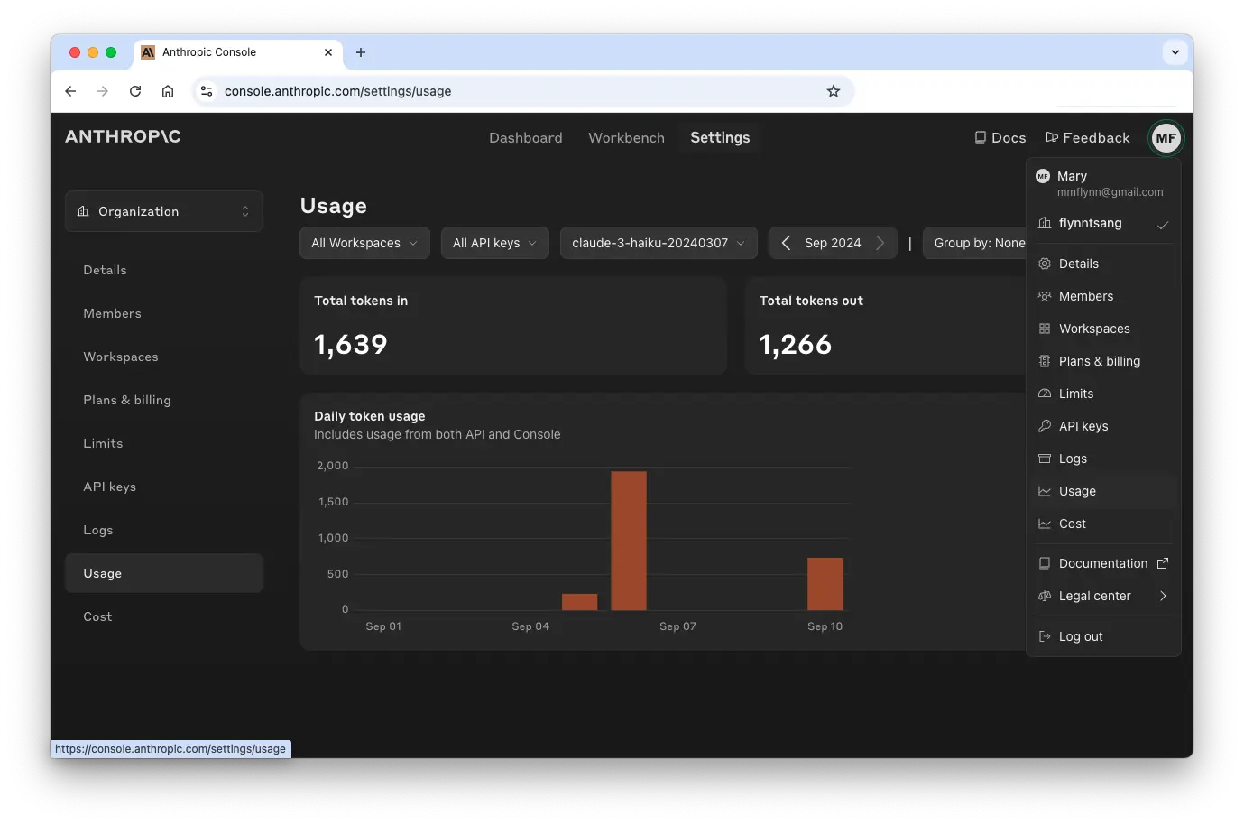
Task: Click the browser back arrow
Action: pos(70,91)
